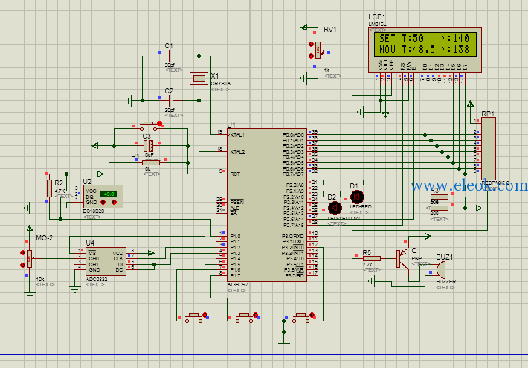Click the XTAL1 pin label on U1
Screen dimensions: 528x368
tap(237, 135)
